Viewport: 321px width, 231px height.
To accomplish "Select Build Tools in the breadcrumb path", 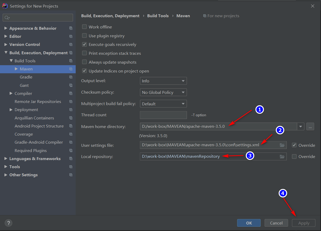I will pos(158,16).
